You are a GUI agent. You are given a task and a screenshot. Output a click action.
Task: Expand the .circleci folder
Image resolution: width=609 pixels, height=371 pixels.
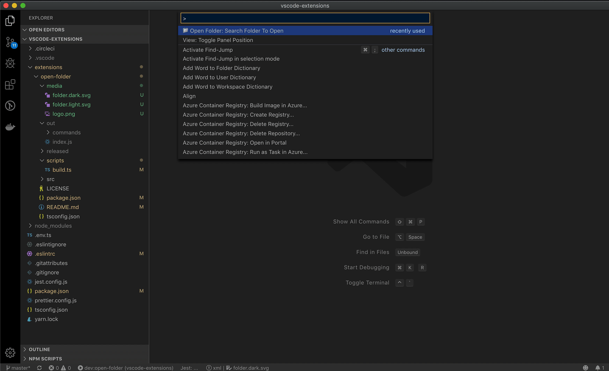pos(85,49)
